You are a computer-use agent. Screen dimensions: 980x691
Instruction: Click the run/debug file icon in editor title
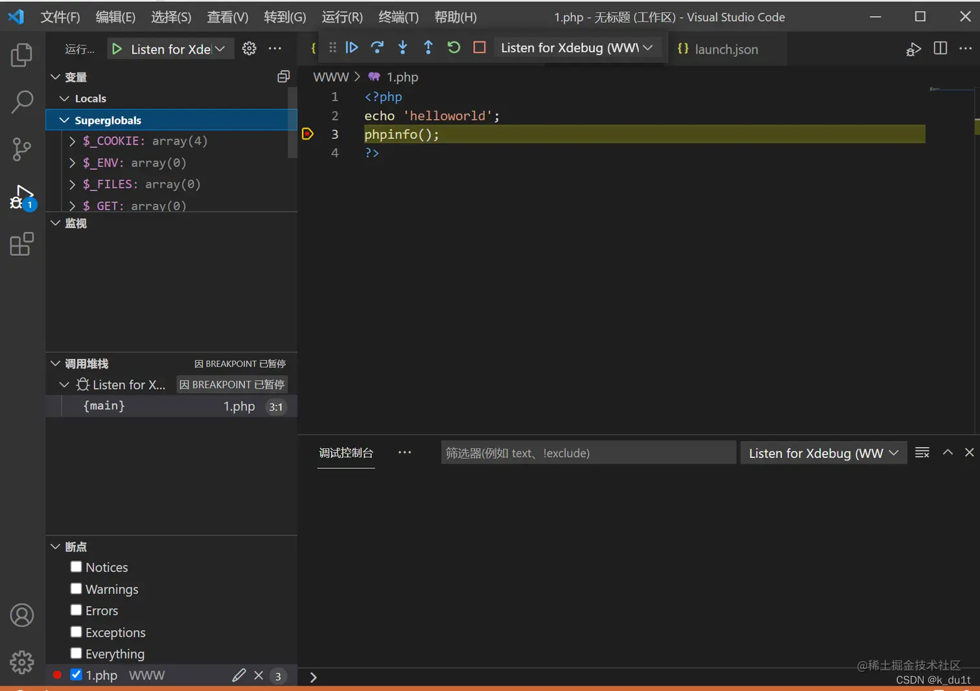tap(913, 49)
